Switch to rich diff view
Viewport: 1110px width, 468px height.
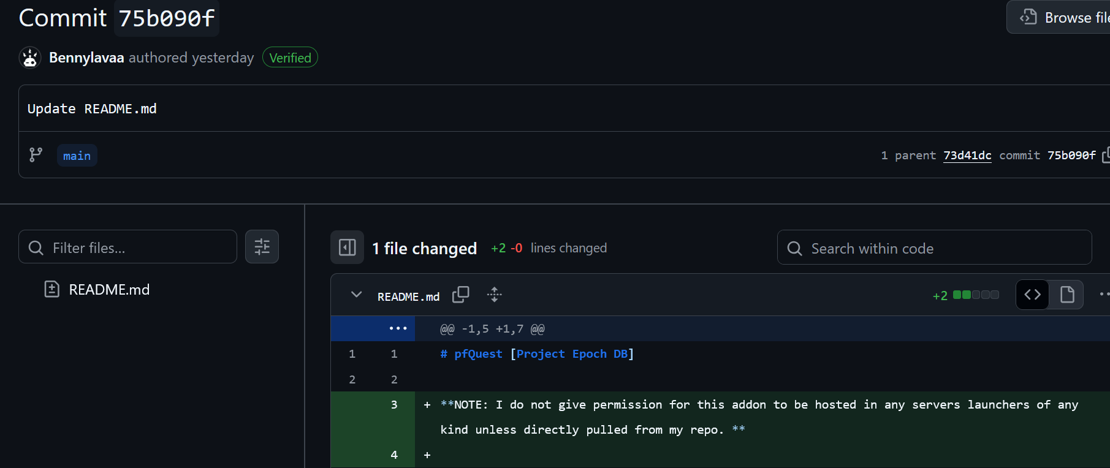1066,295
